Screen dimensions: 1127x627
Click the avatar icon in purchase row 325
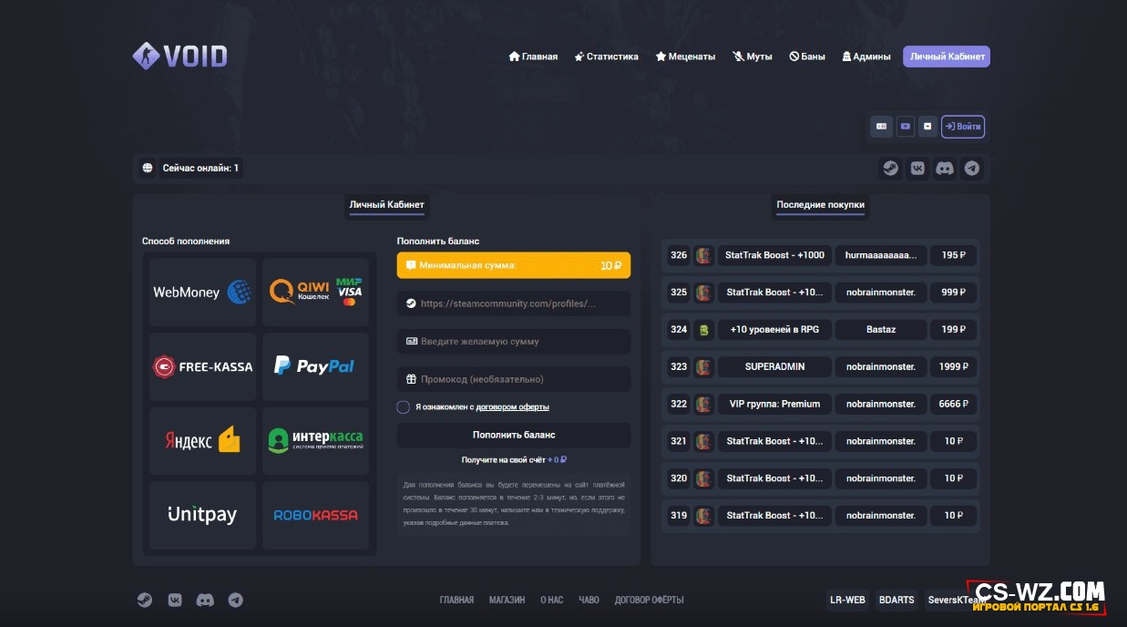click(703, 293)
